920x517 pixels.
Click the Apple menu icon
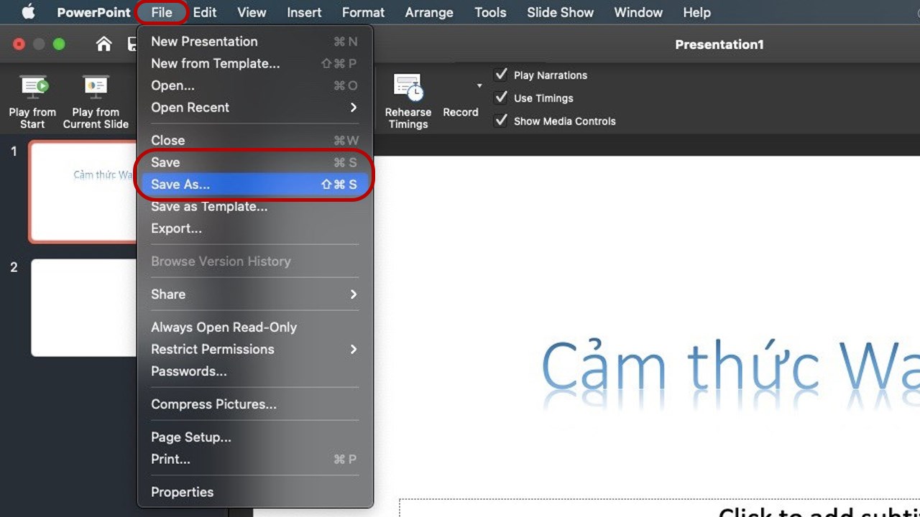tap(29, 12)
